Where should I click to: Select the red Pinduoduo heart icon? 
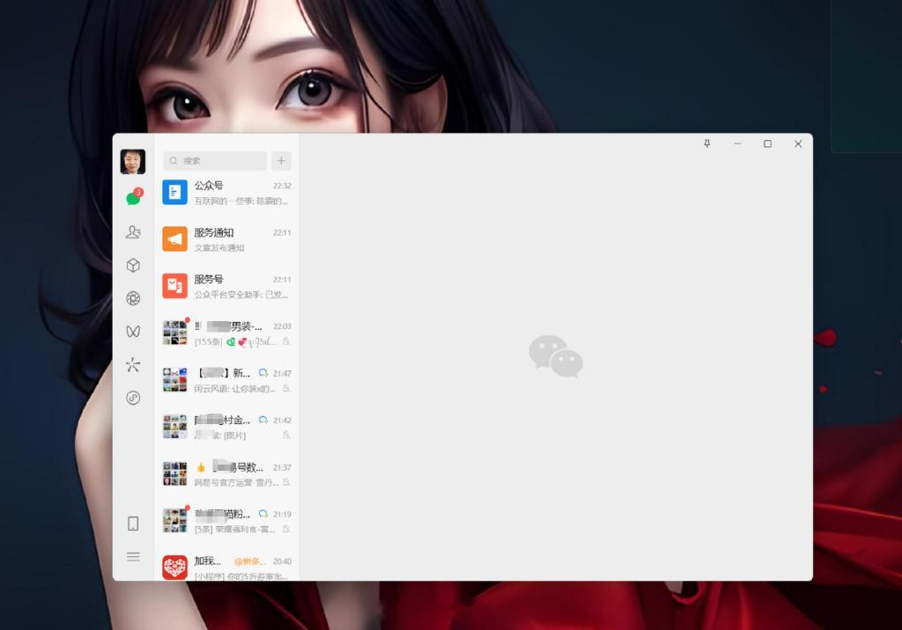(x=175, y=568)
